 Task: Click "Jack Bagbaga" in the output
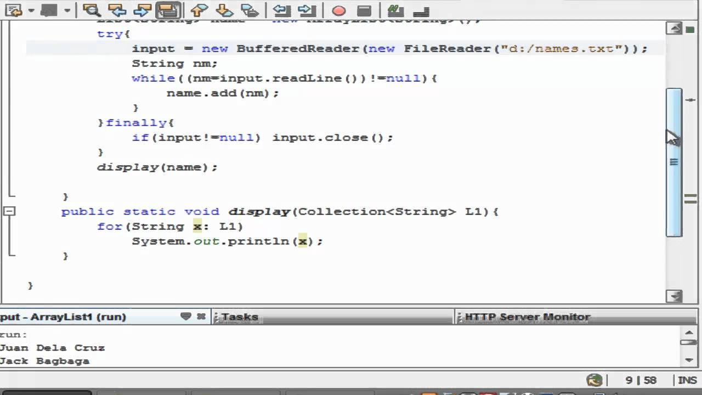point(44,361)
